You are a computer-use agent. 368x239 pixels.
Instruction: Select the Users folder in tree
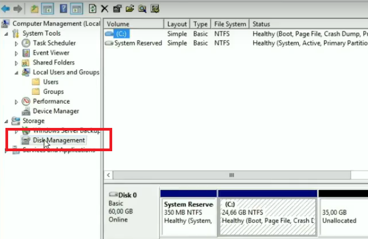coord(50,82)
